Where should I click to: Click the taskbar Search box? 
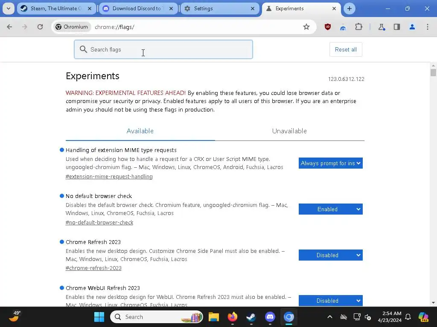tap(157, 317)
